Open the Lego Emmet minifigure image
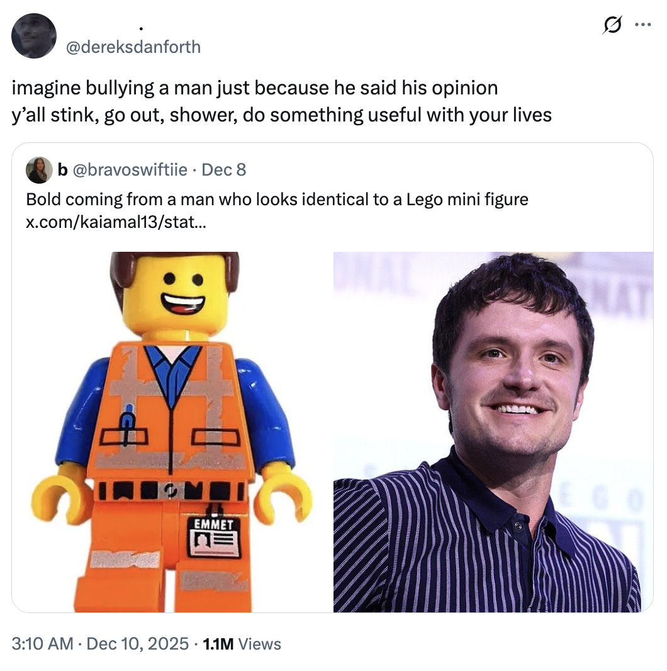This screenshot has width=667, height=671. pos(172,432)
